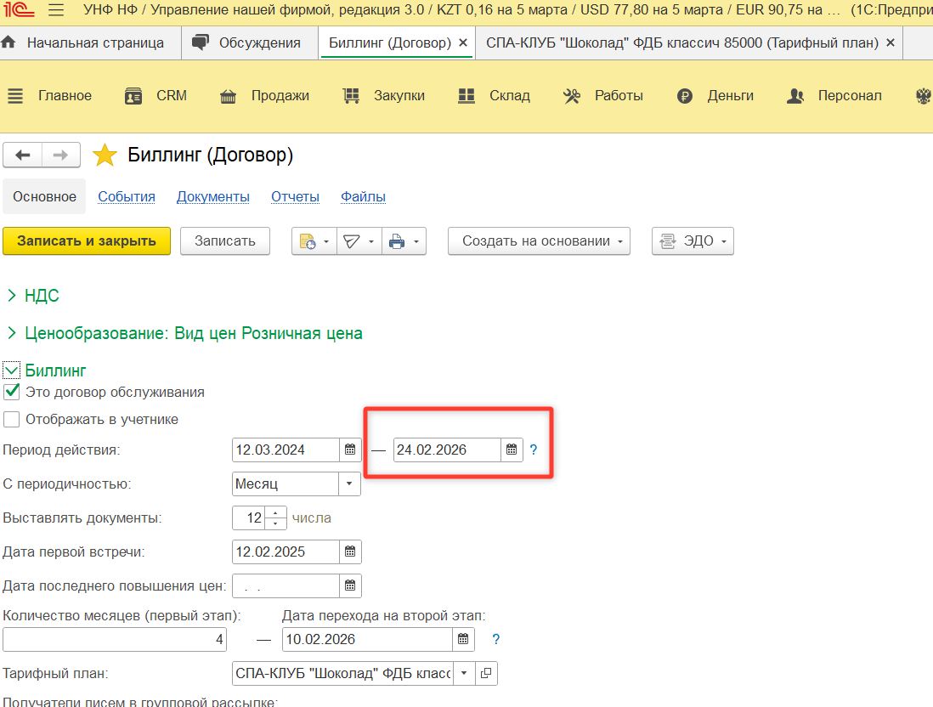Open calendar picker for period start date
This screenshot has height=707, width=933.
[x=350, y=450]
